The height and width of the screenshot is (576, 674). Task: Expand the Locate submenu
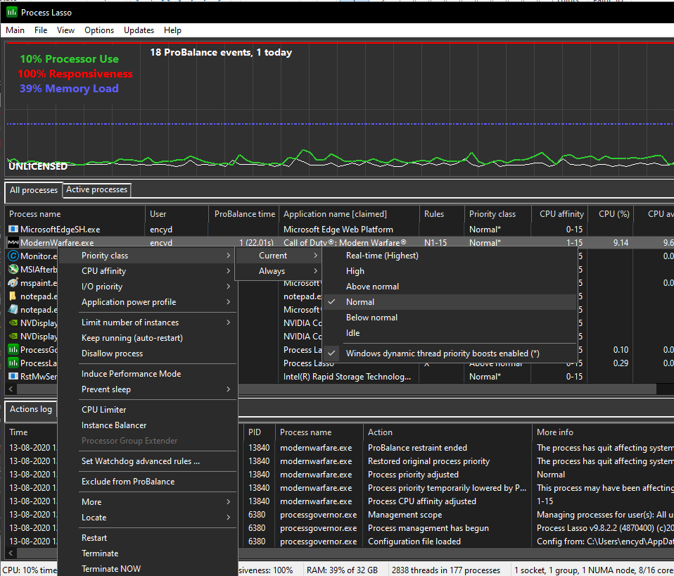coord(148,518)
